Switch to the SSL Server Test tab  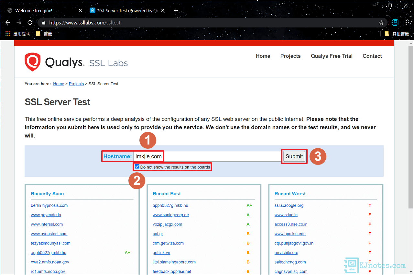(x=127, y=11)
